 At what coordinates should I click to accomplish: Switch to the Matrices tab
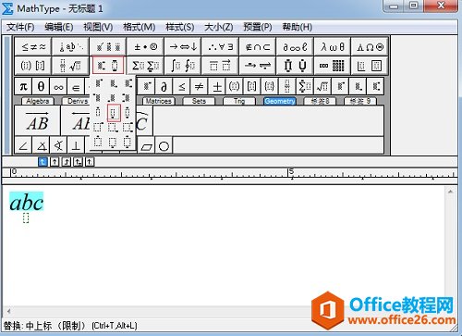[159, 101]
